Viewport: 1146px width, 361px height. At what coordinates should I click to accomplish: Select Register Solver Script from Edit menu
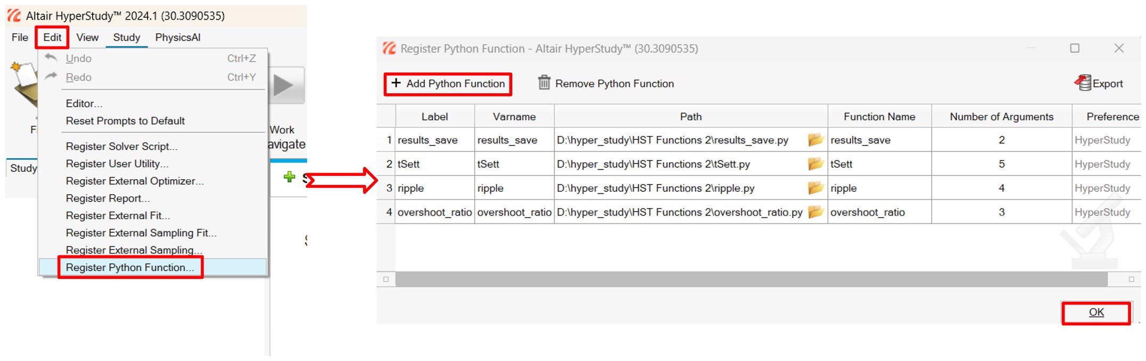click(121, 146)
